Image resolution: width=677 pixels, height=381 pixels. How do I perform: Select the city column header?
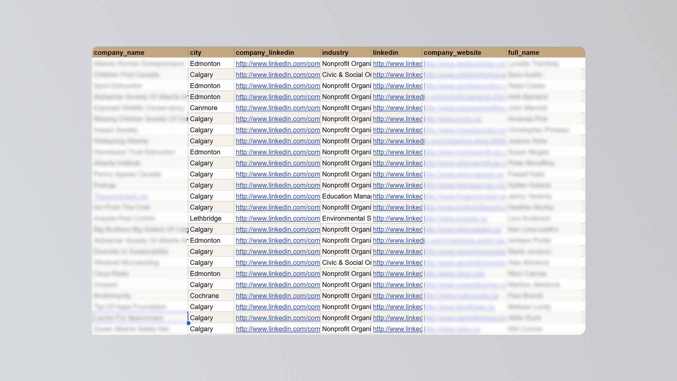pos(196,53)
